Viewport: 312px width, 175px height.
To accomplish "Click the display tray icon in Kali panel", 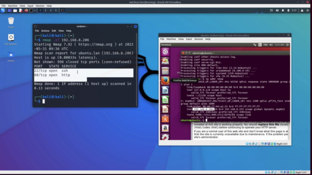I will 272,10.
